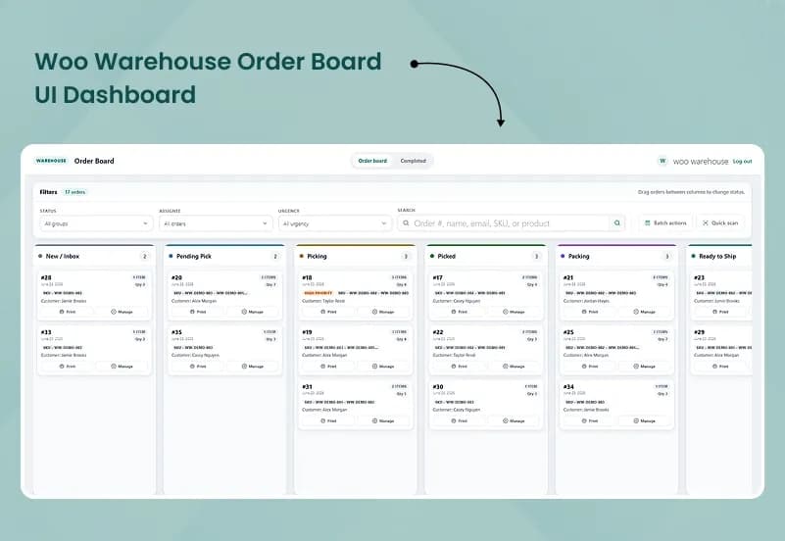Click the woo warehouse account name
Image resolution: width=785 pixels, height=541 pixels.
click(701, 161)
